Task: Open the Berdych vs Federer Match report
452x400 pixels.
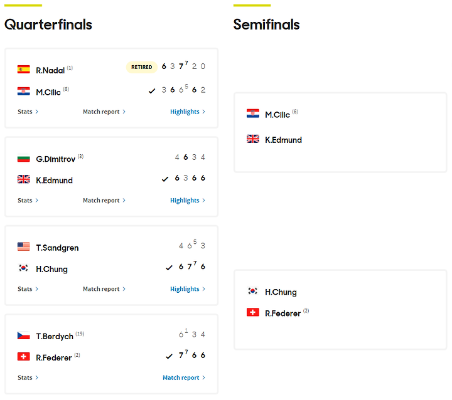Action: coord(184,378)
